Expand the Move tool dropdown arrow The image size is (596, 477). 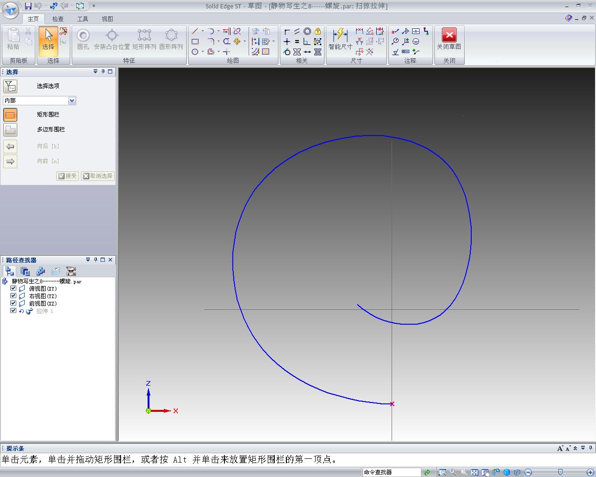click(x=244, y=41)
